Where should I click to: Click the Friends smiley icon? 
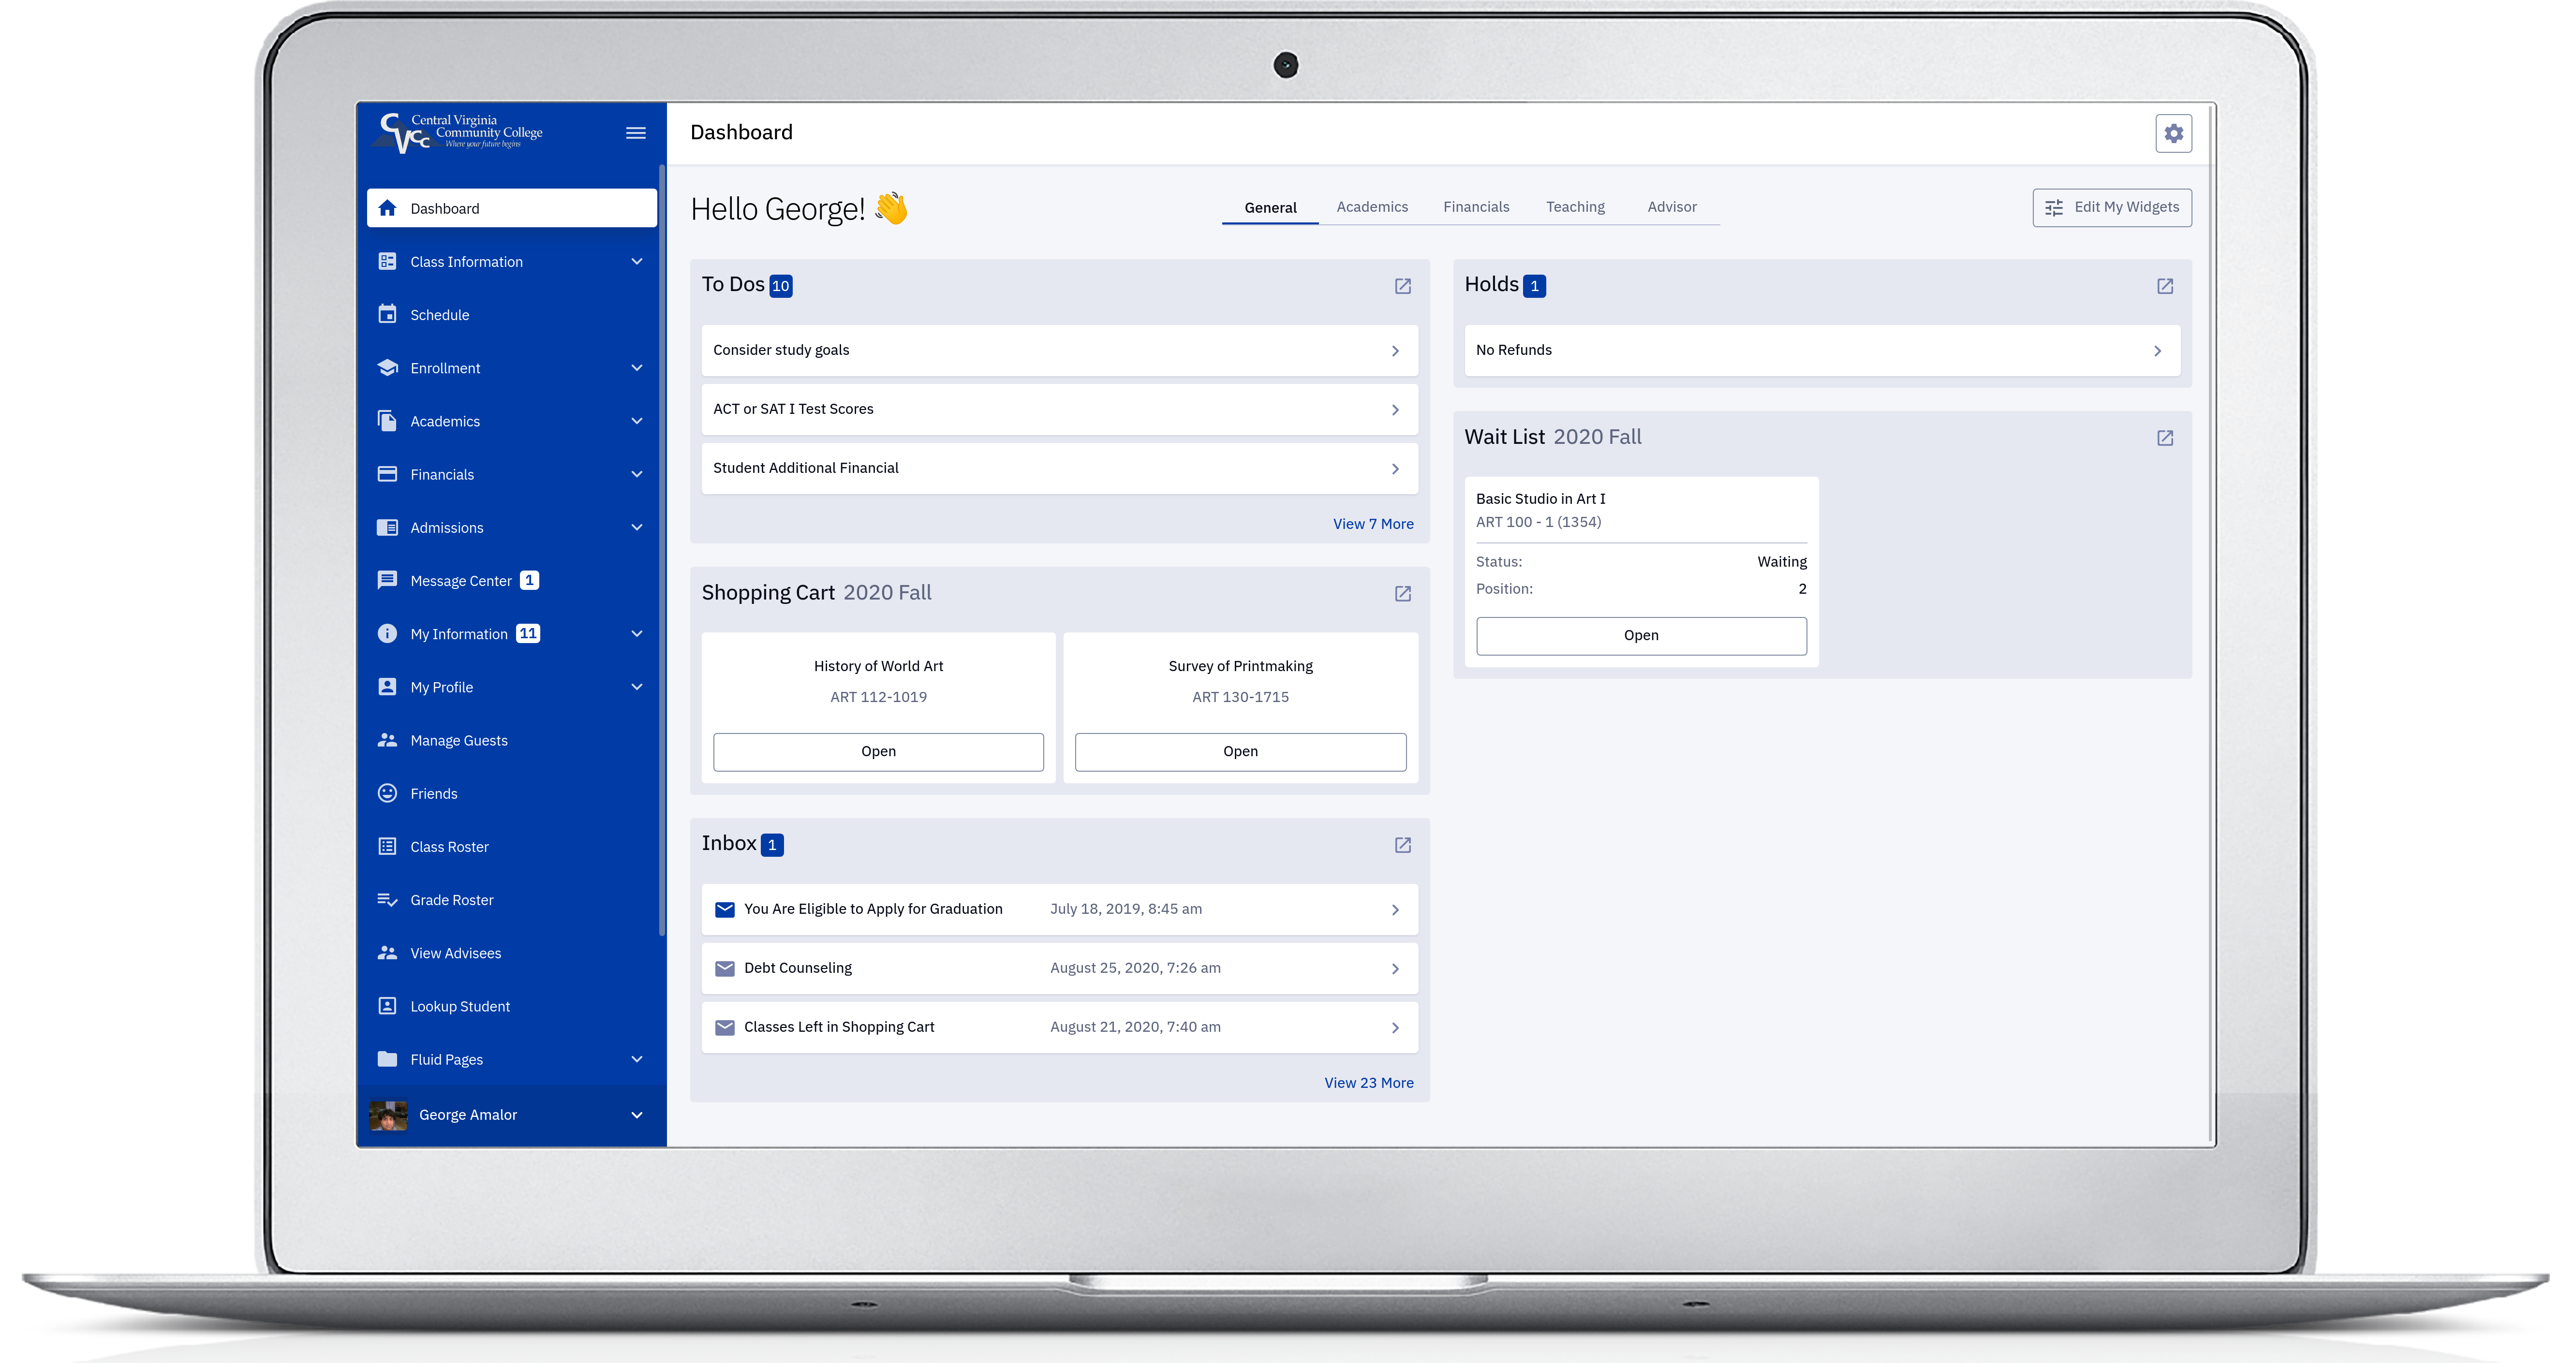[387, 793]
